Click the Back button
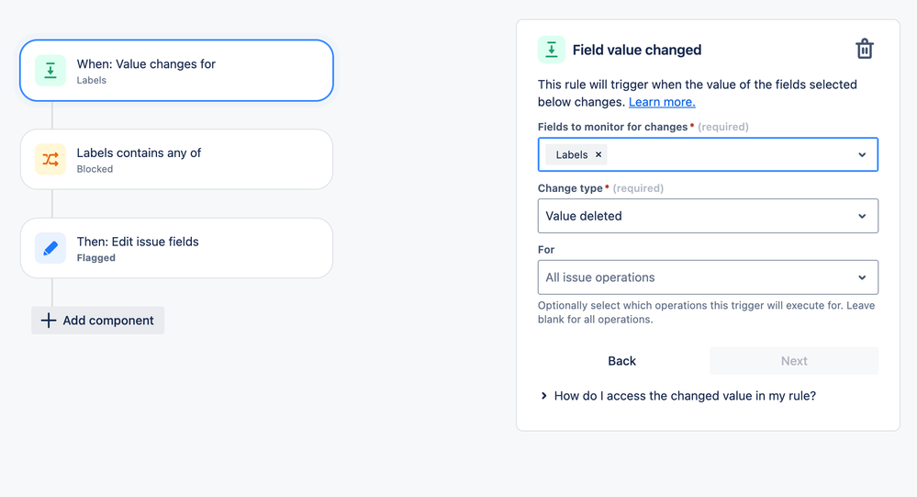Screen dimensions: 917x497 [621, 361]
